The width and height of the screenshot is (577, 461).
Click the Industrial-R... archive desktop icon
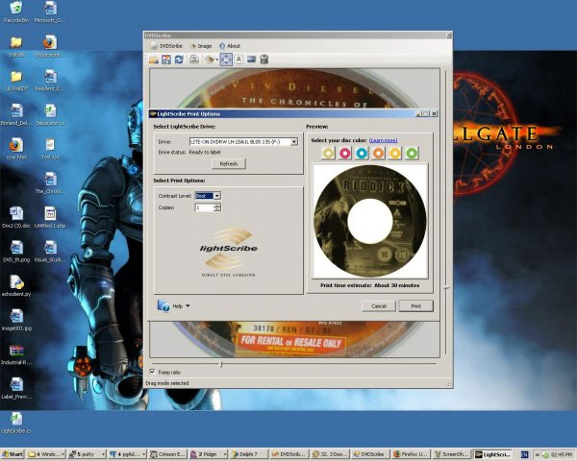(x=15, y=354)
